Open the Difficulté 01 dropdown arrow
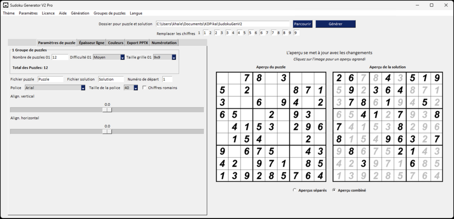This screenshot has height=219, width=454. pyautogui.click(x=122, y=57)
